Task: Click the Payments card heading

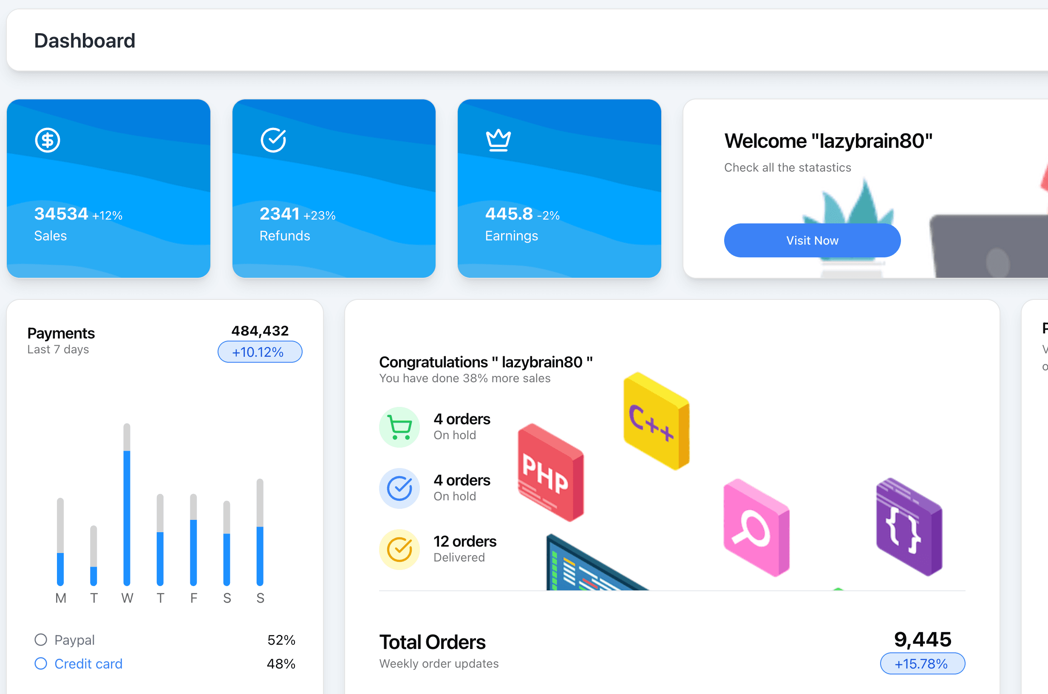Action: coord(61,333)
